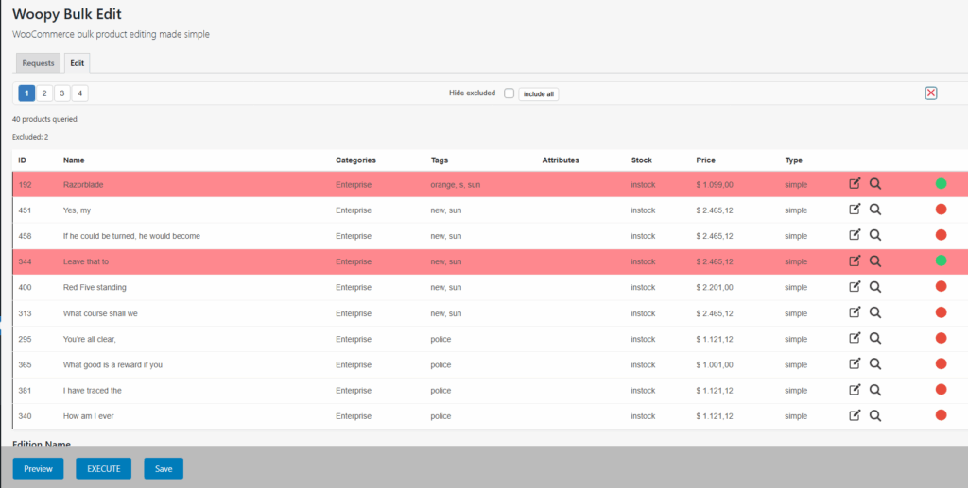Switch to the Requests tab

pyautogui.click(x=38, y=63)
